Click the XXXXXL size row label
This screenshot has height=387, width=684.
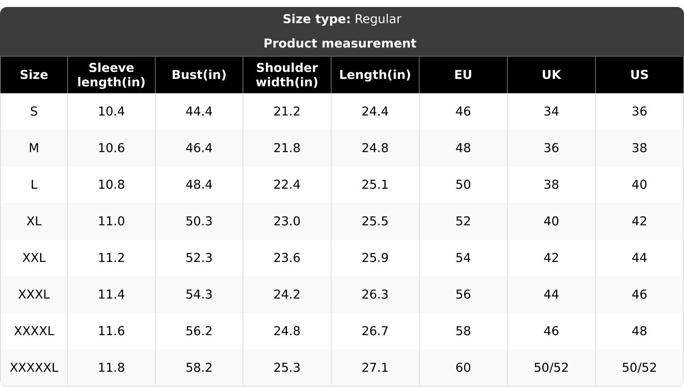click(34, 368)
